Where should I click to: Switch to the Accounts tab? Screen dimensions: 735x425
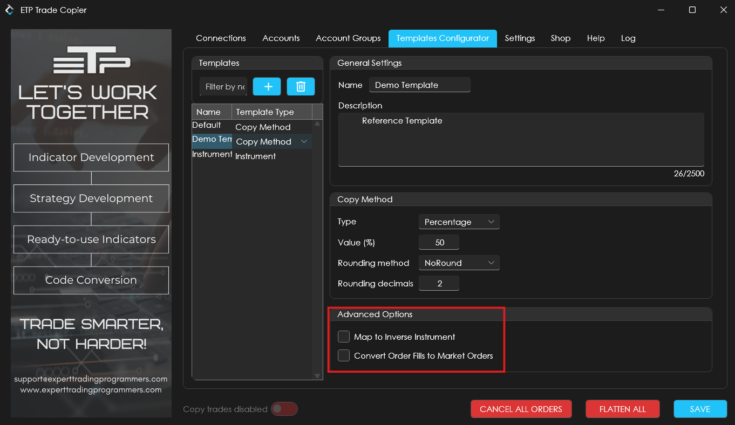(x=281, y=38)
